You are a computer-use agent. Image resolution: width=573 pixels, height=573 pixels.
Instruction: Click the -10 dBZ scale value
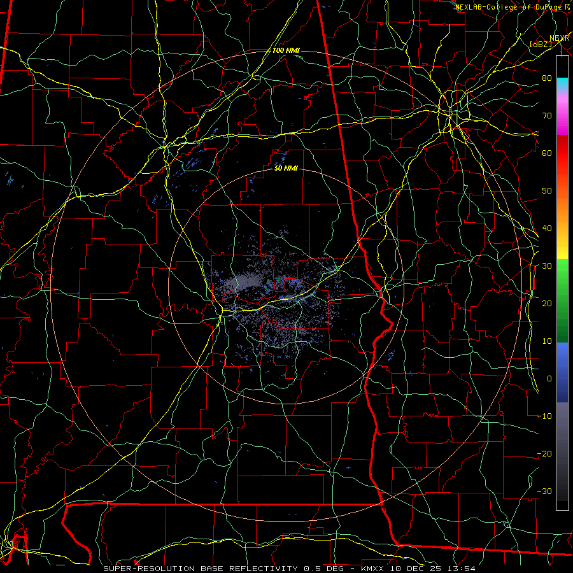click(544, 416)
